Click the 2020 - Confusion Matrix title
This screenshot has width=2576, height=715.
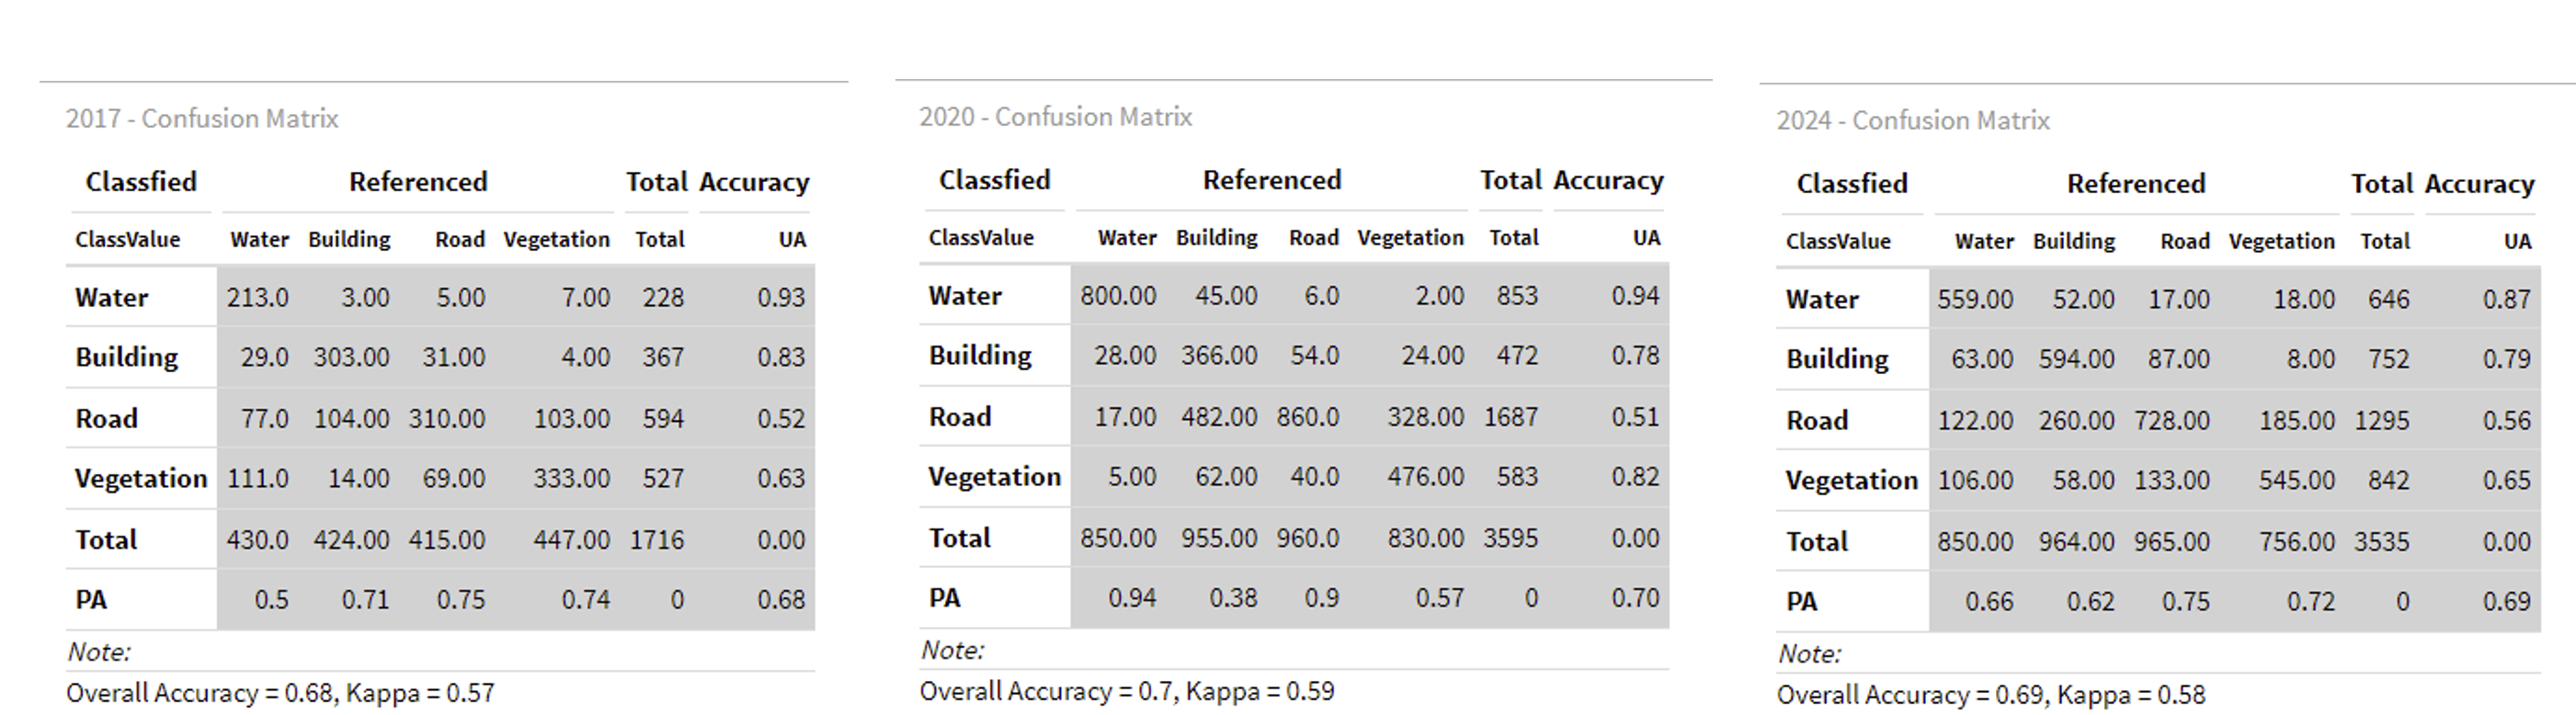pyautogui.click(x=1055, y=117)
